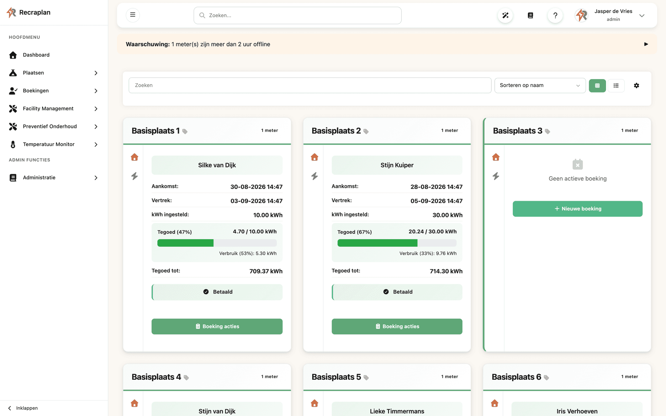This screenshot has height=416, width=666.
Task: Click guest name Stijn van Dijk
Action: [217, 411]
